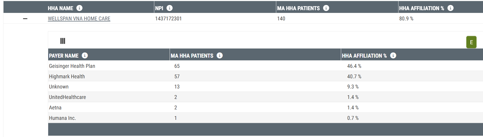Open WELLSPAN VNA HOME CARE link
This screenshot has width=483, height=137.
[79, 18]
